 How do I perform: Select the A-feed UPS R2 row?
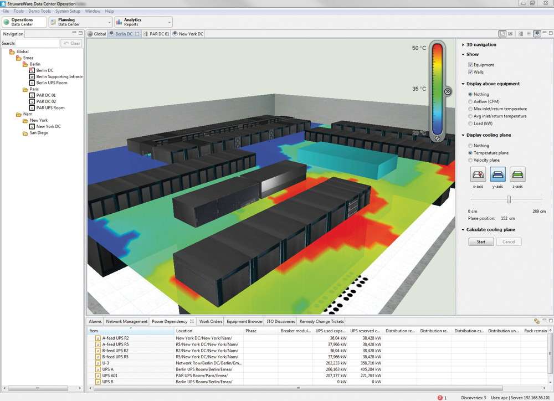pyautogui.click(x=317, y=338)
